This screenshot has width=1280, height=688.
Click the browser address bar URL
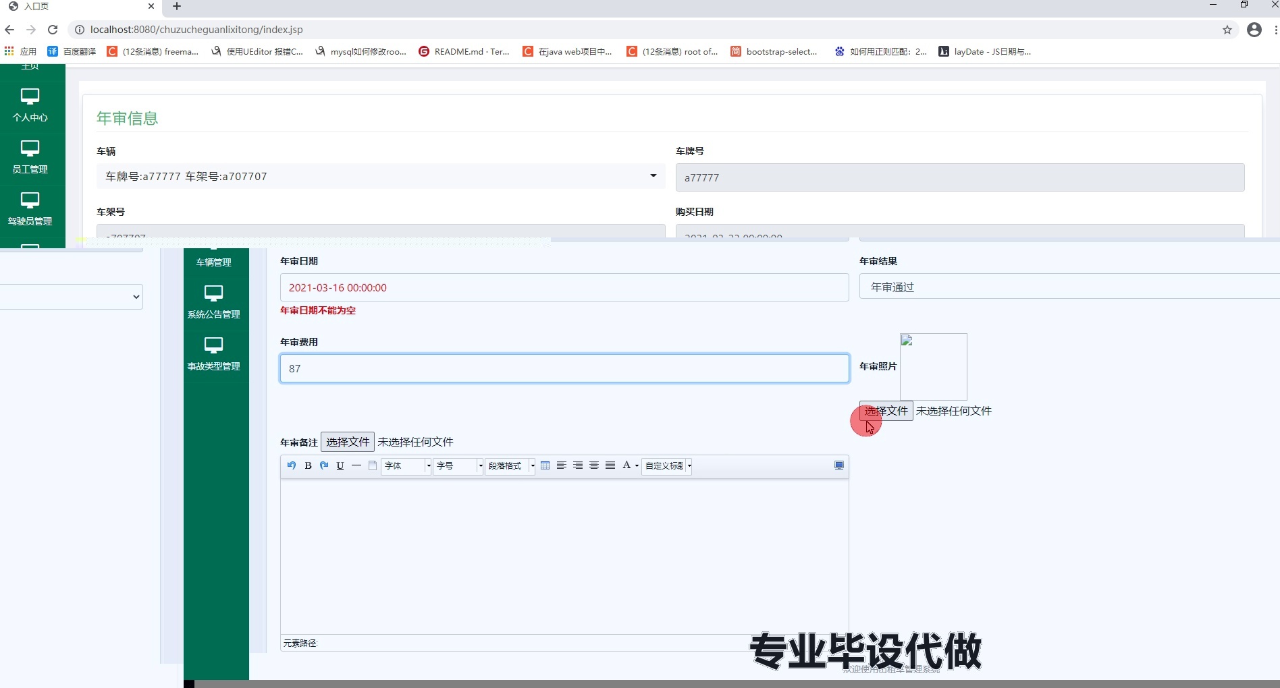[196, 30]
